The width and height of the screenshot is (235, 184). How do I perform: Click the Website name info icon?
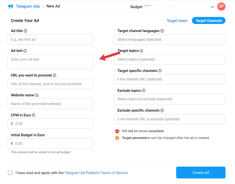click(37, 95)
